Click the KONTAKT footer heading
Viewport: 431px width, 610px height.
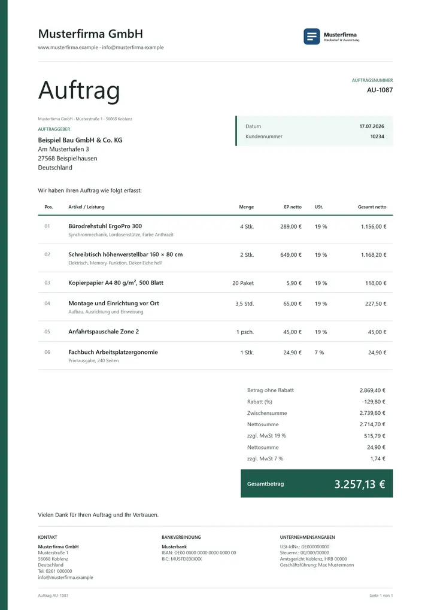(x=47, y=537)
